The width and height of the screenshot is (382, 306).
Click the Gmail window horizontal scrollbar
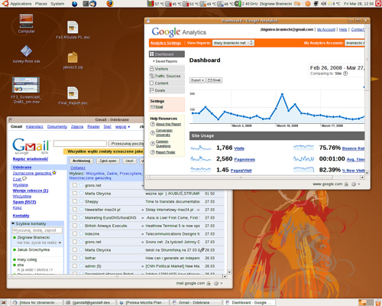(117, 276)
